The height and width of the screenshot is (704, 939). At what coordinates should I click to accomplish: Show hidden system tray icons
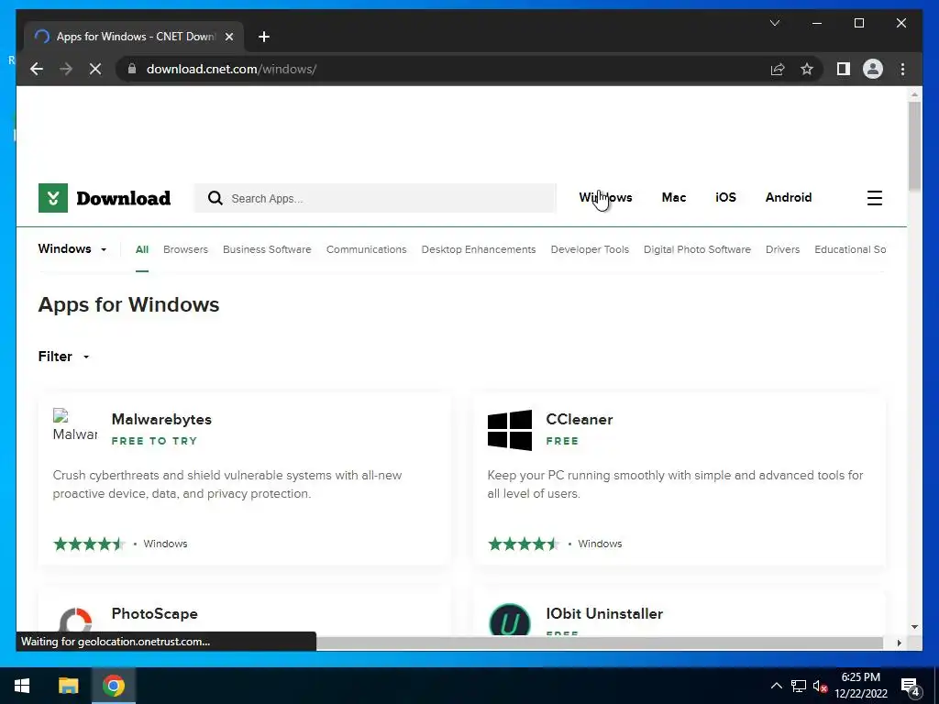pos(776,686)
